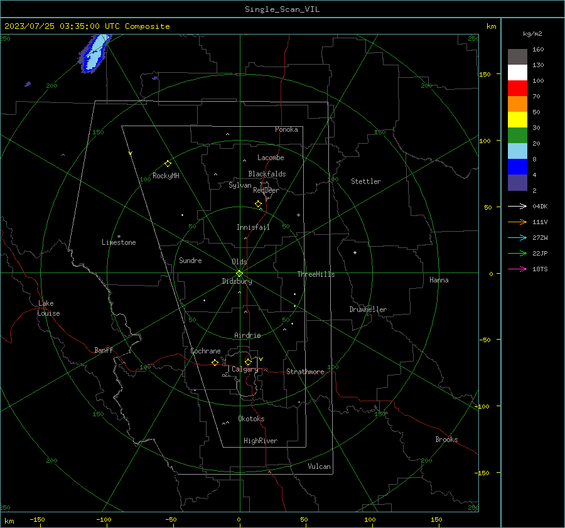This screenshot has height=528, width=565.
Task: Click the Limestone label
Action: pyautogui.click(x=119, y=242)
